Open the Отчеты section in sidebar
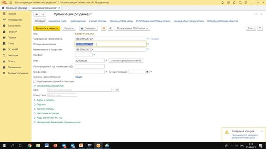This screenshot has height=149, width=266. (12, 61)
